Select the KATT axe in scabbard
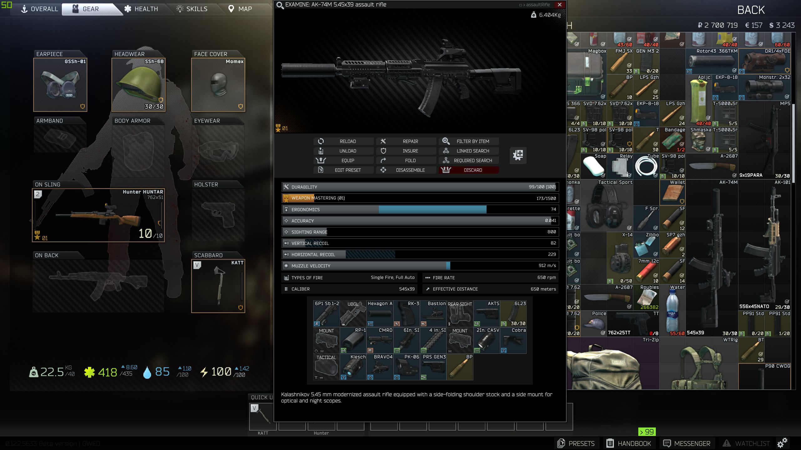The width and height of the screenshot is (801, 450). [x=218, y=286]
